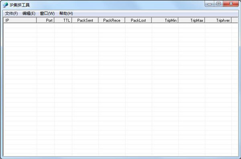Screen dimensions: 241x159
Task: Sort by TripMax column header
Action: 192,20
